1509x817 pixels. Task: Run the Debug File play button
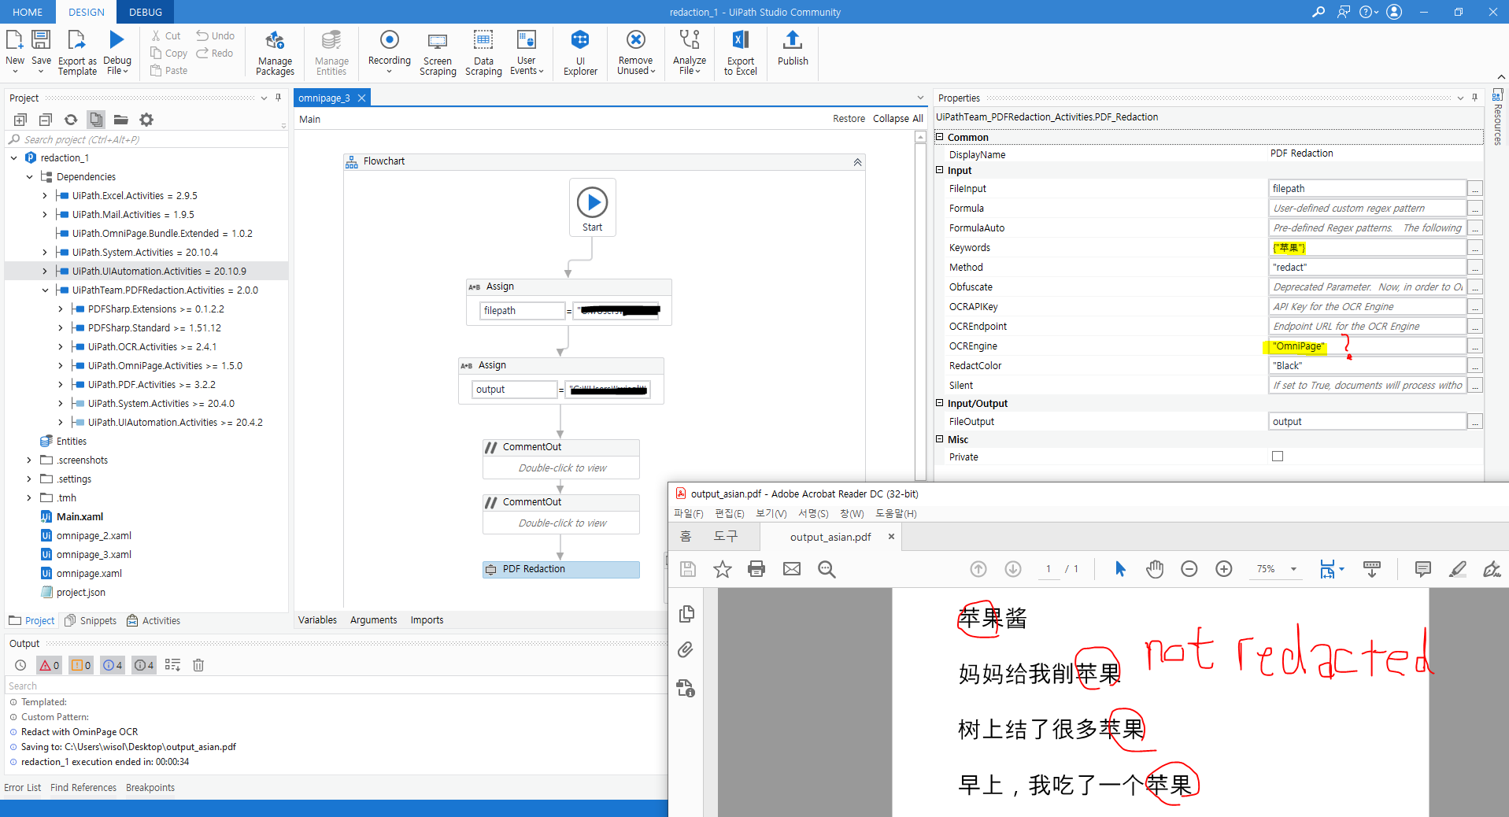[x=117, y=39]
